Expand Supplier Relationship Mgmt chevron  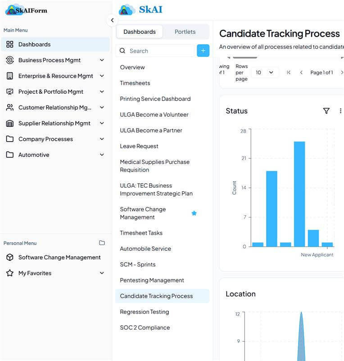[102, 123]
